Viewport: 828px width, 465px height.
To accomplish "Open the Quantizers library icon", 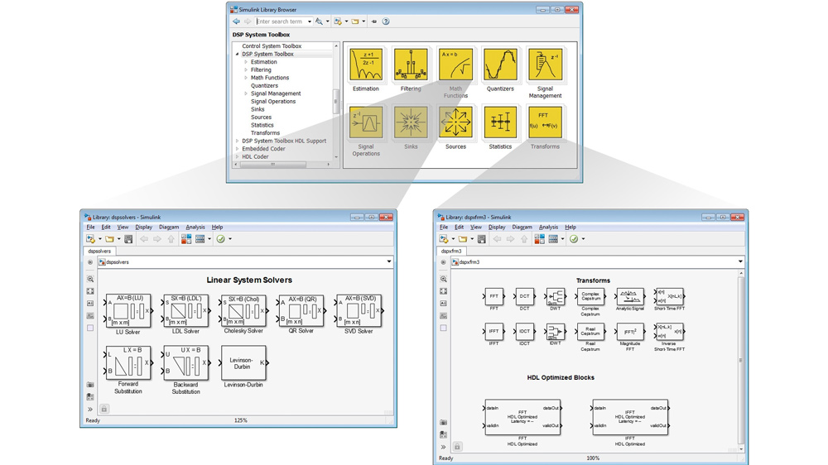I will [x=500, y=66].
